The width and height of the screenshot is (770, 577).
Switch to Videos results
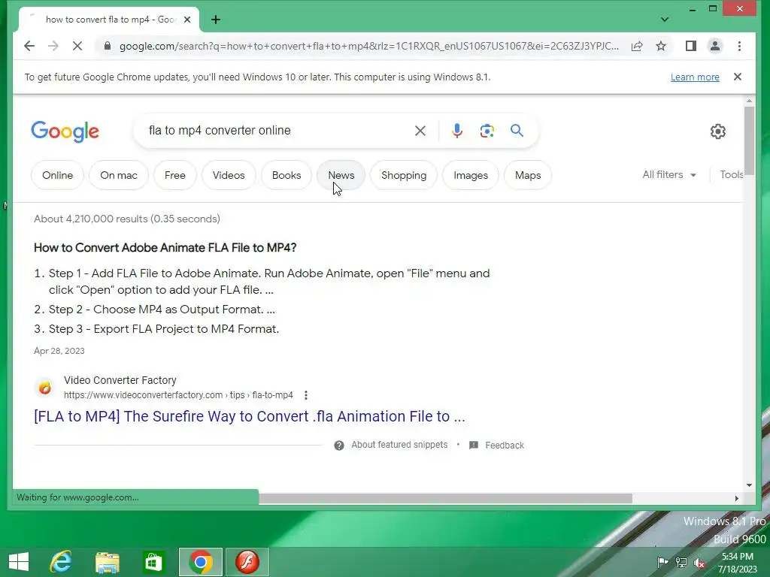pyautogui.click(x=229, y=175)
